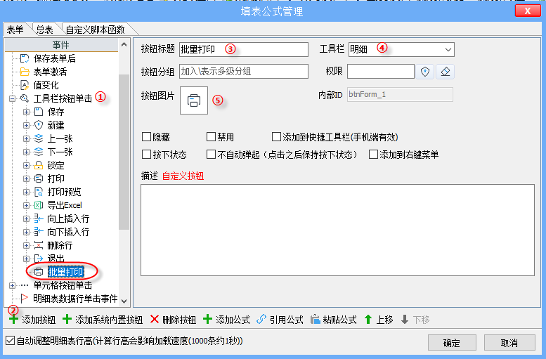
Task: Check the 不自动弹起 checkbox
Action: (x=211, y=155)
